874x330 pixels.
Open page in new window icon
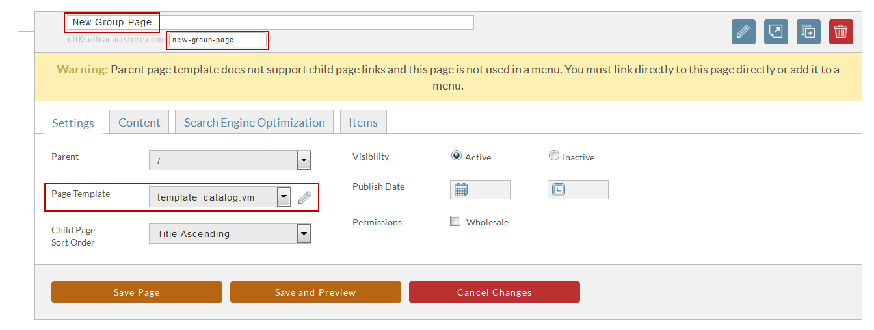click(776, 32)
